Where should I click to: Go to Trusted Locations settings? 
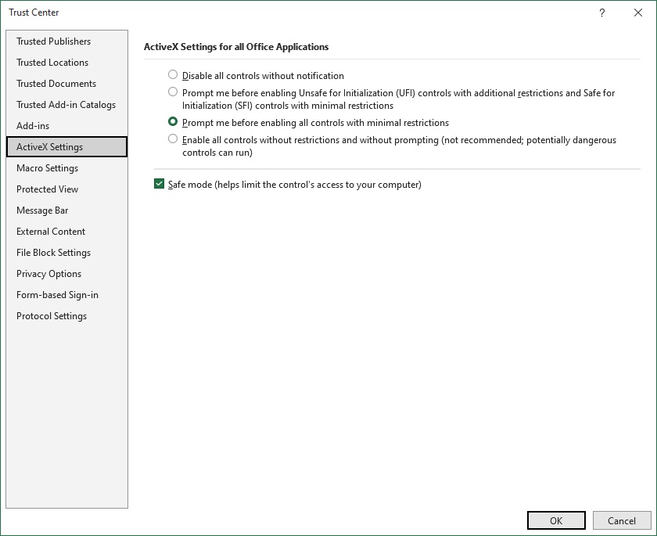point(52,63)
